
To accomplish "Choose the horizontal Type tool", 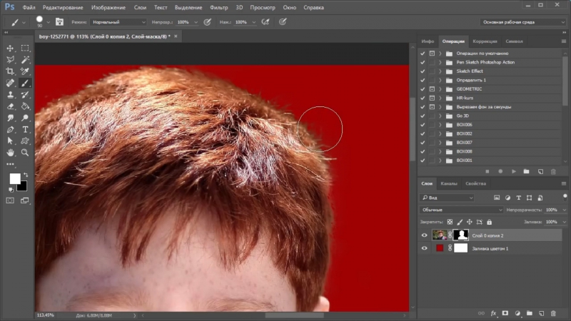I will point(25,129).
